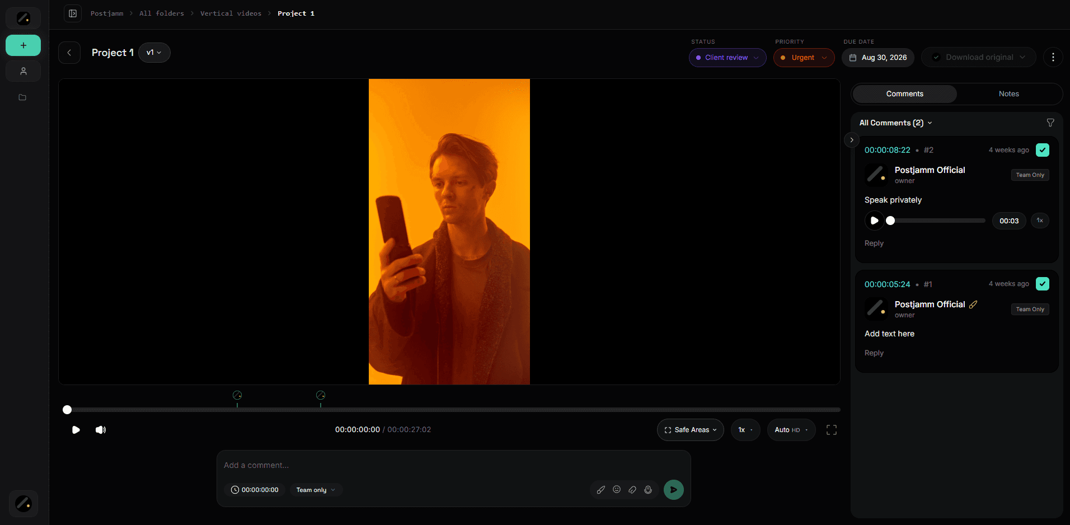Viewport: 1070px width, 525px height.
Task: Open the comments filter icon
Action: (1050, 123)
